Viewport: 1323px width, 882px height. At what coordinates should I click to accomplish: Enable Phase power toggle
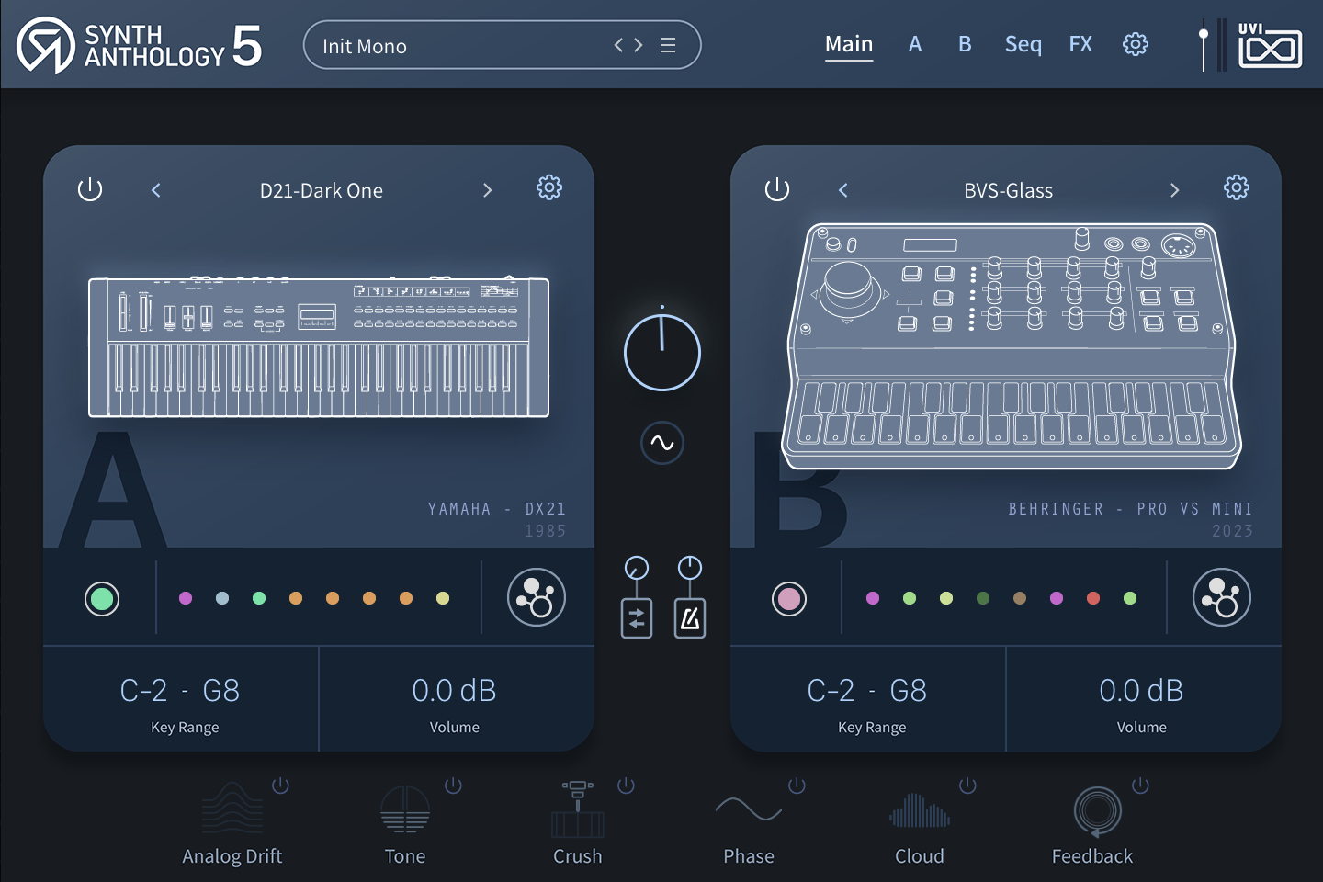click(x=797, y=786)
